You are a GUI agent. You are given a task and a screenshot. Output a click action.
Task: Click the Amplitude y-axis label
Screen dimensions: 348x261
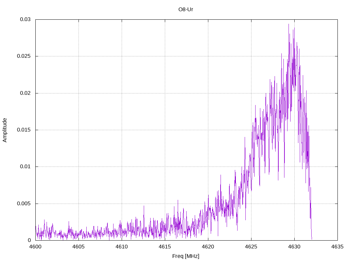coord(5,130)
